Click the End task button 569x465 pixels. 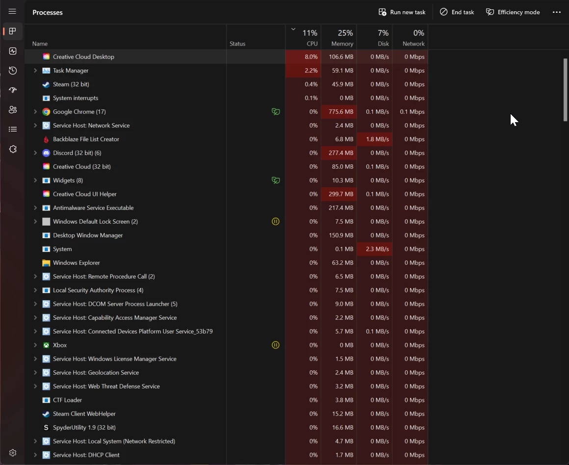[x=457, y=12]
